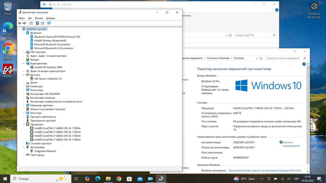Open the Microsoft license terms link

264,171
